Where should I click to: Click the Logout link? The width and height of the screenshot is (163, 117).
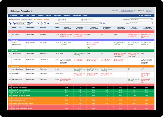(x=148, y=11)
